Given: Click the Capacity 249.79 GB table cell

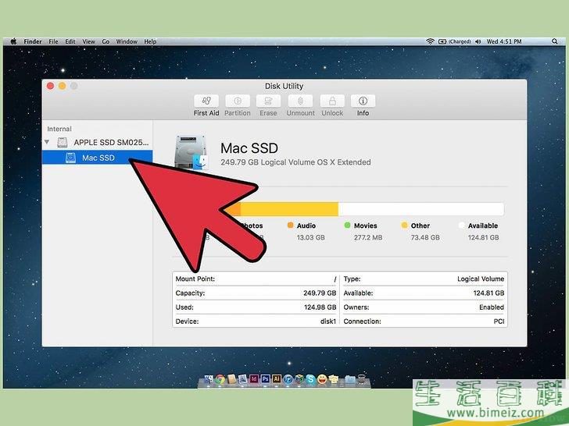Looking at the screenshot, I should coord(256,293).
